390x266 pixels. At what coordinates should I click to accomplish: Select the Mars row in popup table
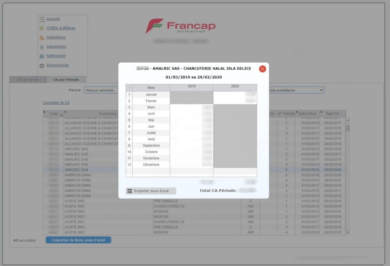click(x=151, y=108)
